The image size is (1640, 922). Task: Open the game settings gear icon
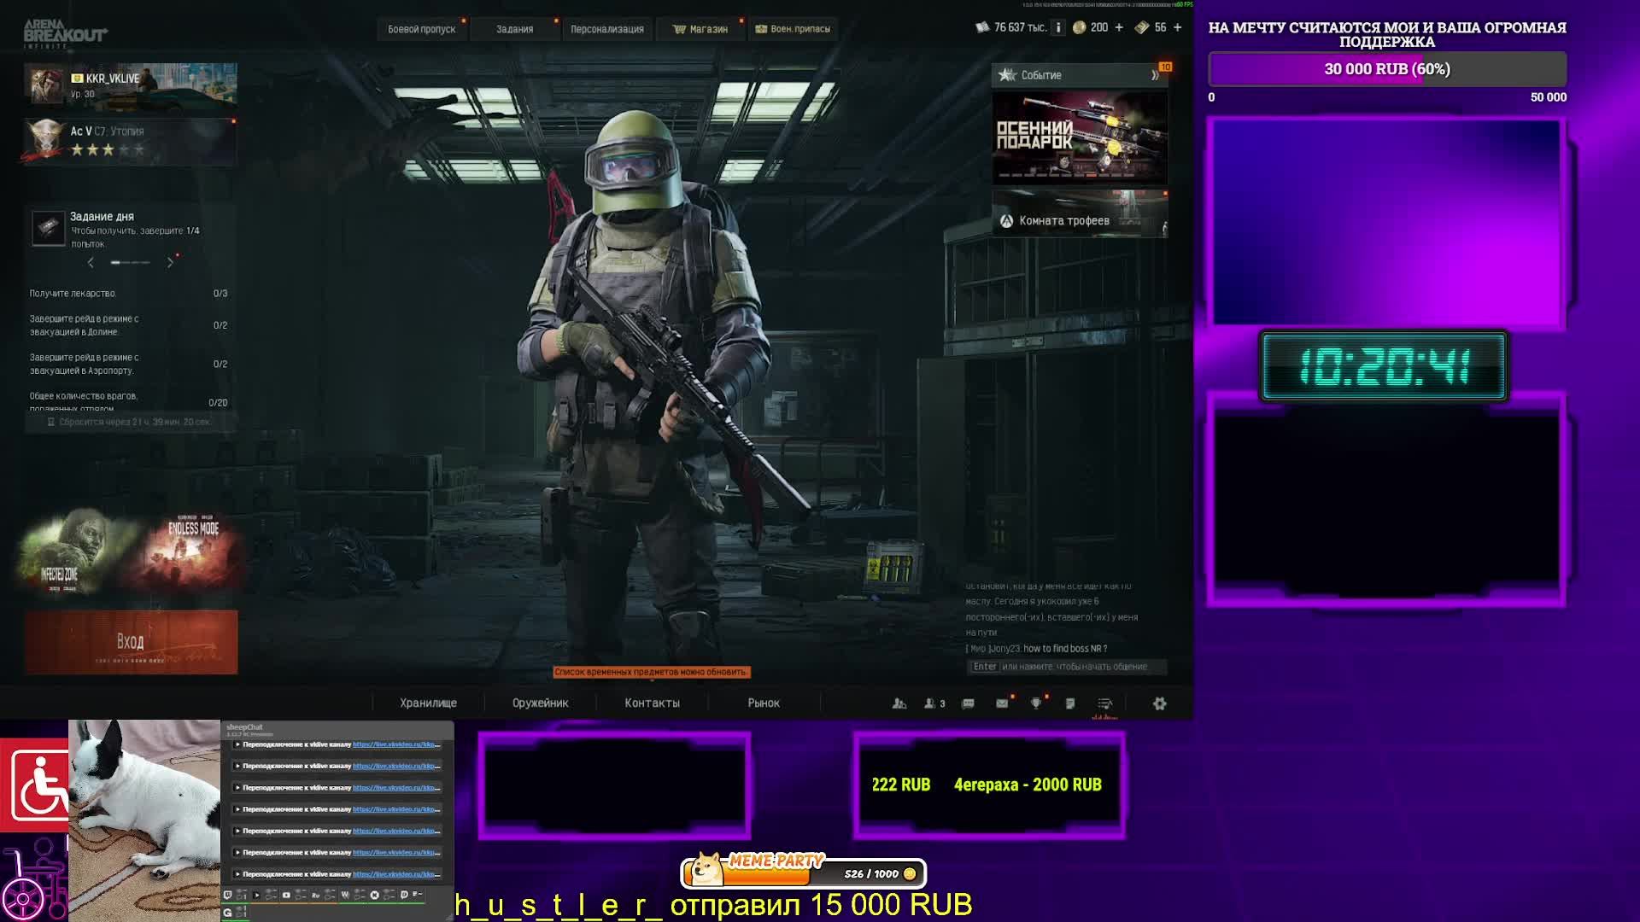[1159, 703]
